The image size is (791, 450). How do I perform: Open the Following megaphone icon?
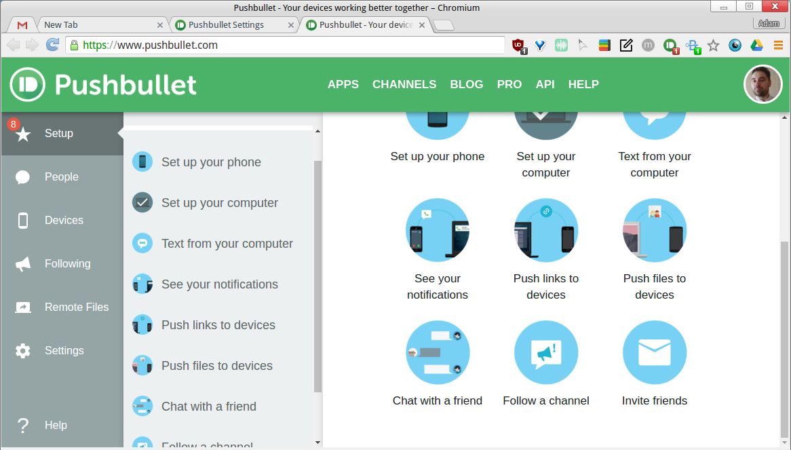point(22,264)
